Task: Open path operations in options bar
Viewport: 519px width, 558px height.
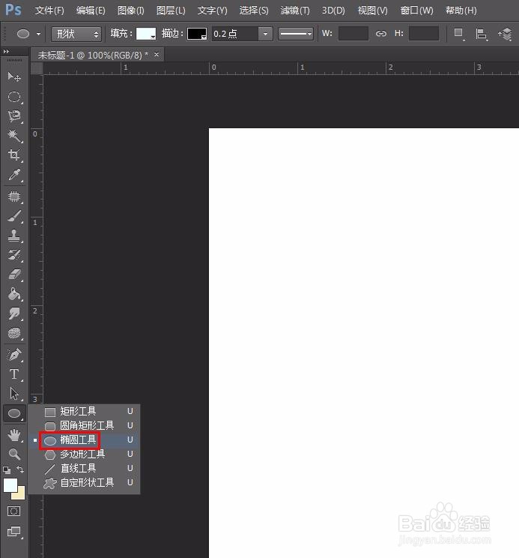Action: tap(459, 34)
